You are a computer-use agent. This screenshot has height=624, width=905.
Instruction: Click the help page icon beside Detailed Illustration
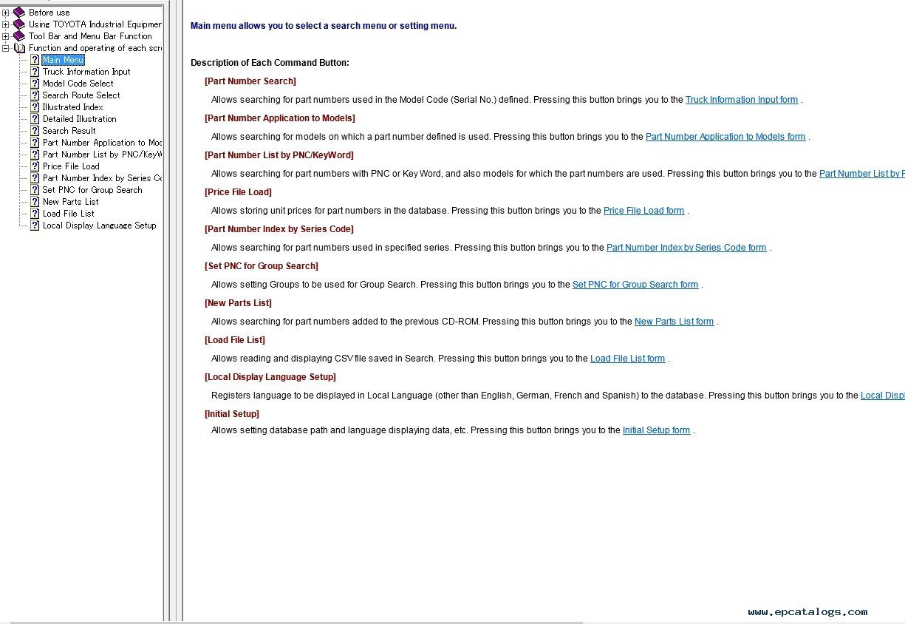click(x=35, y=119)
